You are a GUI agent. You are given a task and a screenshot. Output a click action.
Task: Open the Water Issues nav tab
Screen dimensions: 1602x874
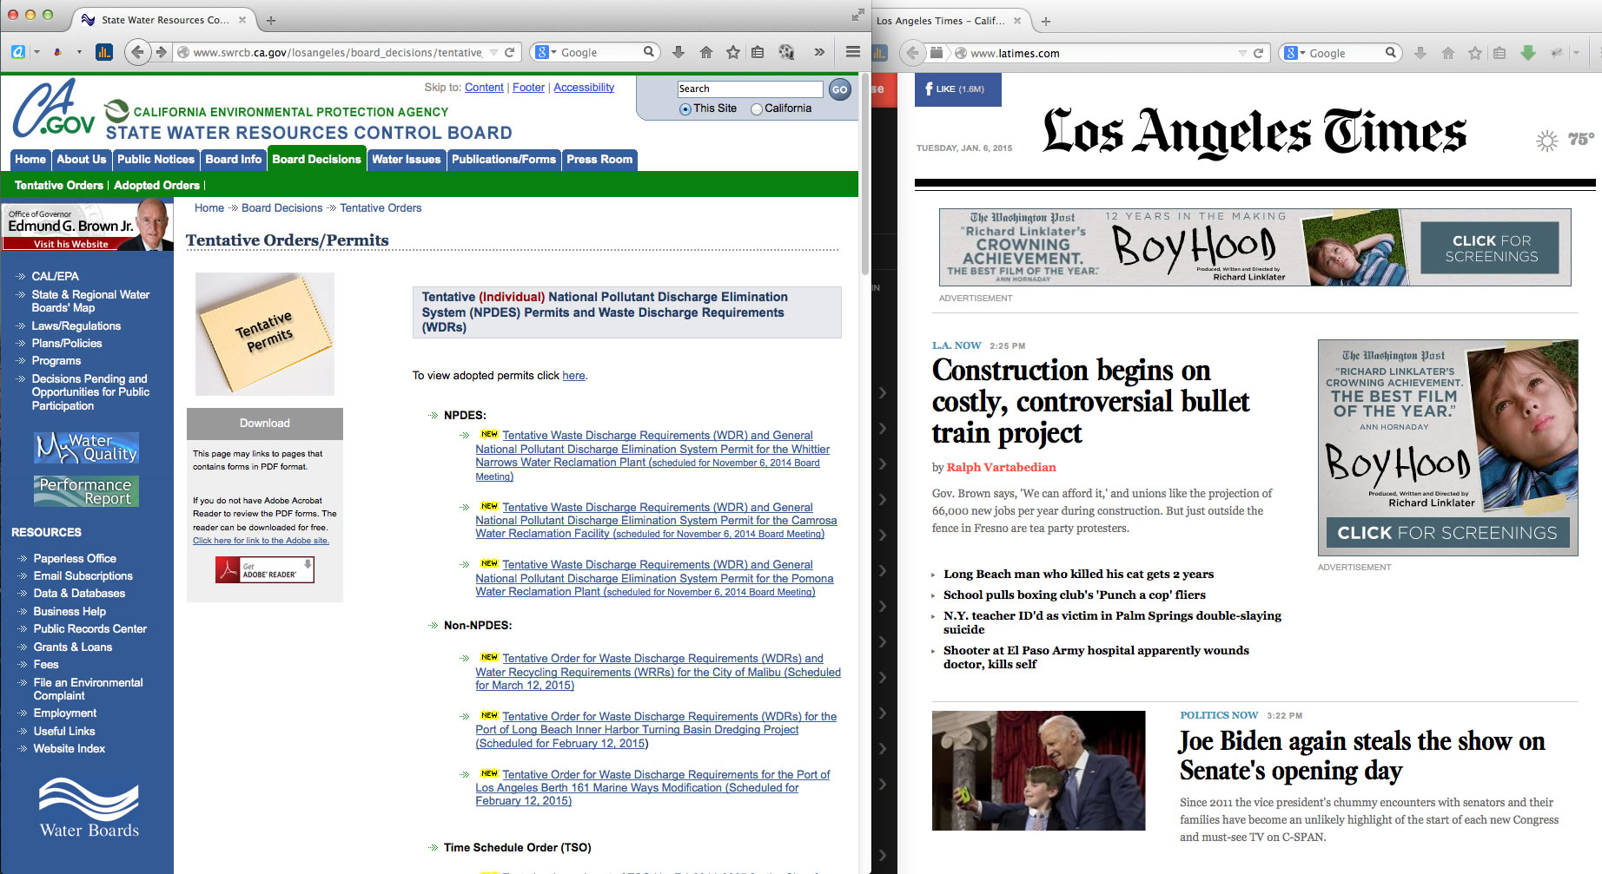[x=407, y=160]
